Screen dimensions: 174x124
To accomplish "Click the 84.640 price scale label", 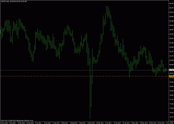I will tap(171, 17).
